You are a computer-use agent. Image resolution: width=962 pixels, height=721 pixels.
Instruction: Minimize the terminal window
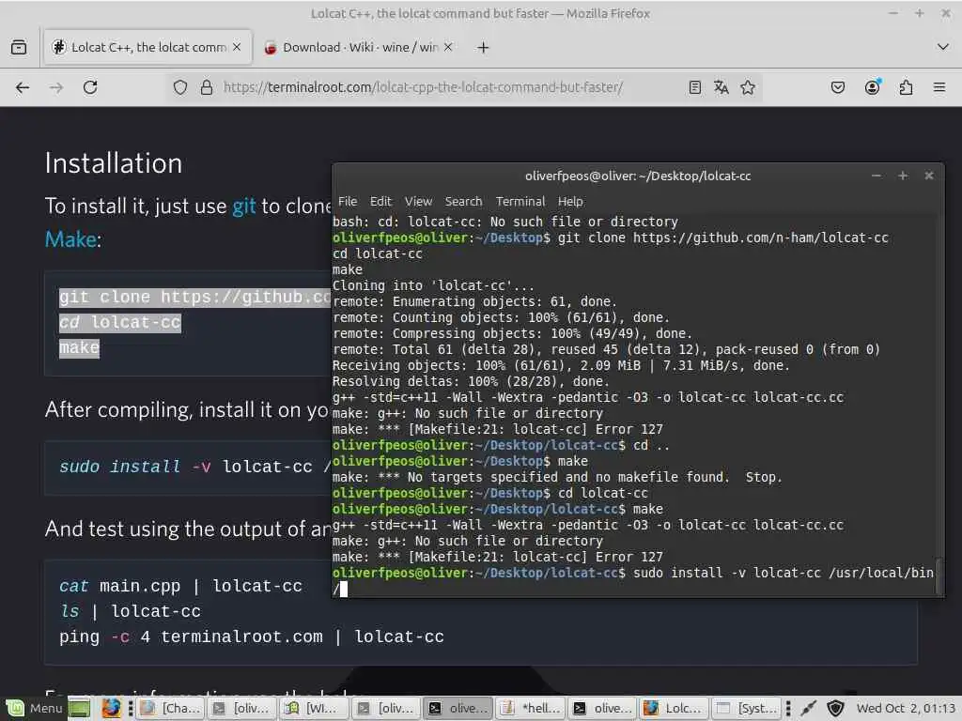pos(877,176)
